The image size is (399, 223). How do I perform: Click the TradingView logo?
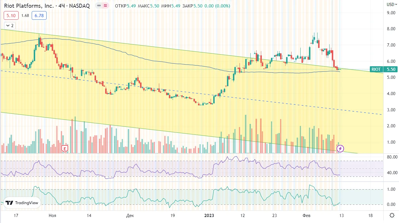click(x=22, y=203)
